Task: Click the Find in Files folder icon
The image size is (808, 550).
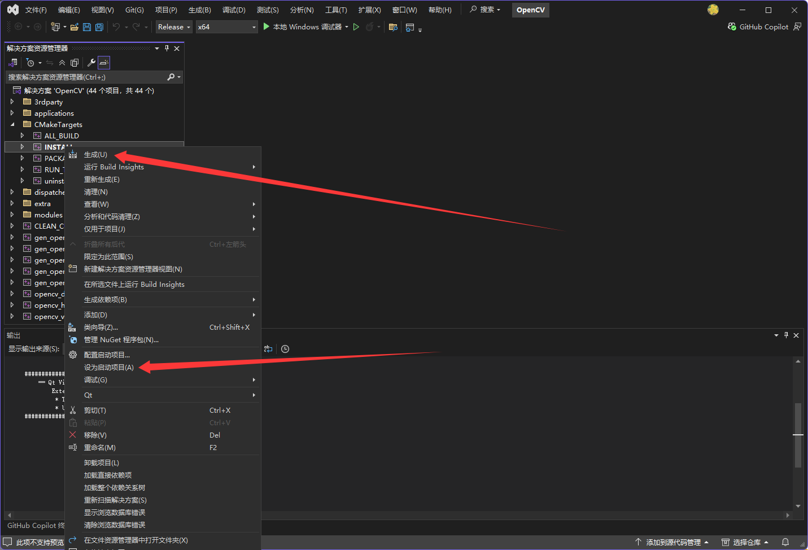Action: [394, 27]
